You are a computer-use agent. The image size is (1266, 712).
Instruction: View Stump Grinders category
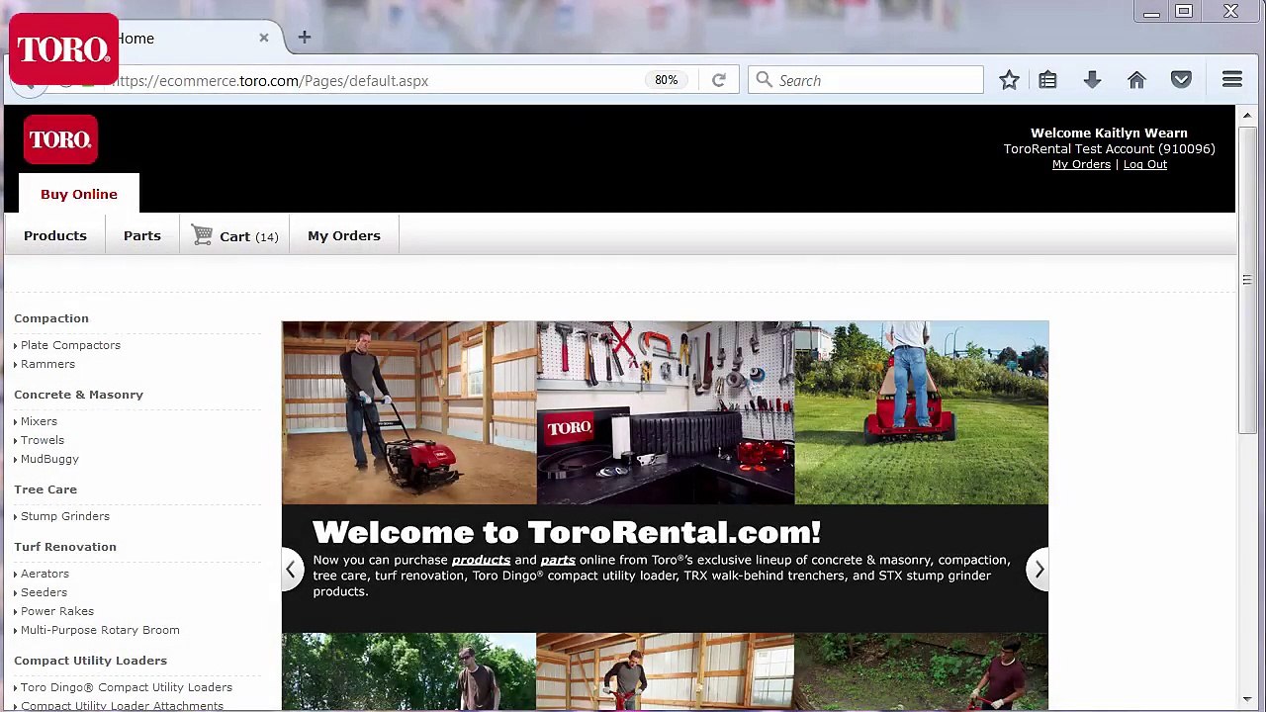click(65, 516)
